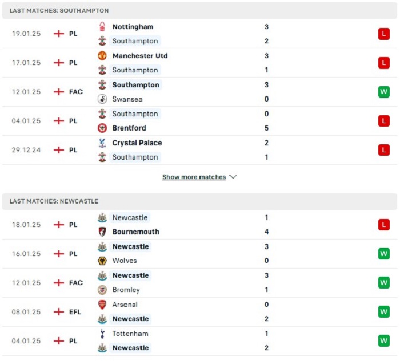The width and height of the screenshot is (400, 361).
Task: Expand Show more matches for Southampton
Action: (194, 177)
